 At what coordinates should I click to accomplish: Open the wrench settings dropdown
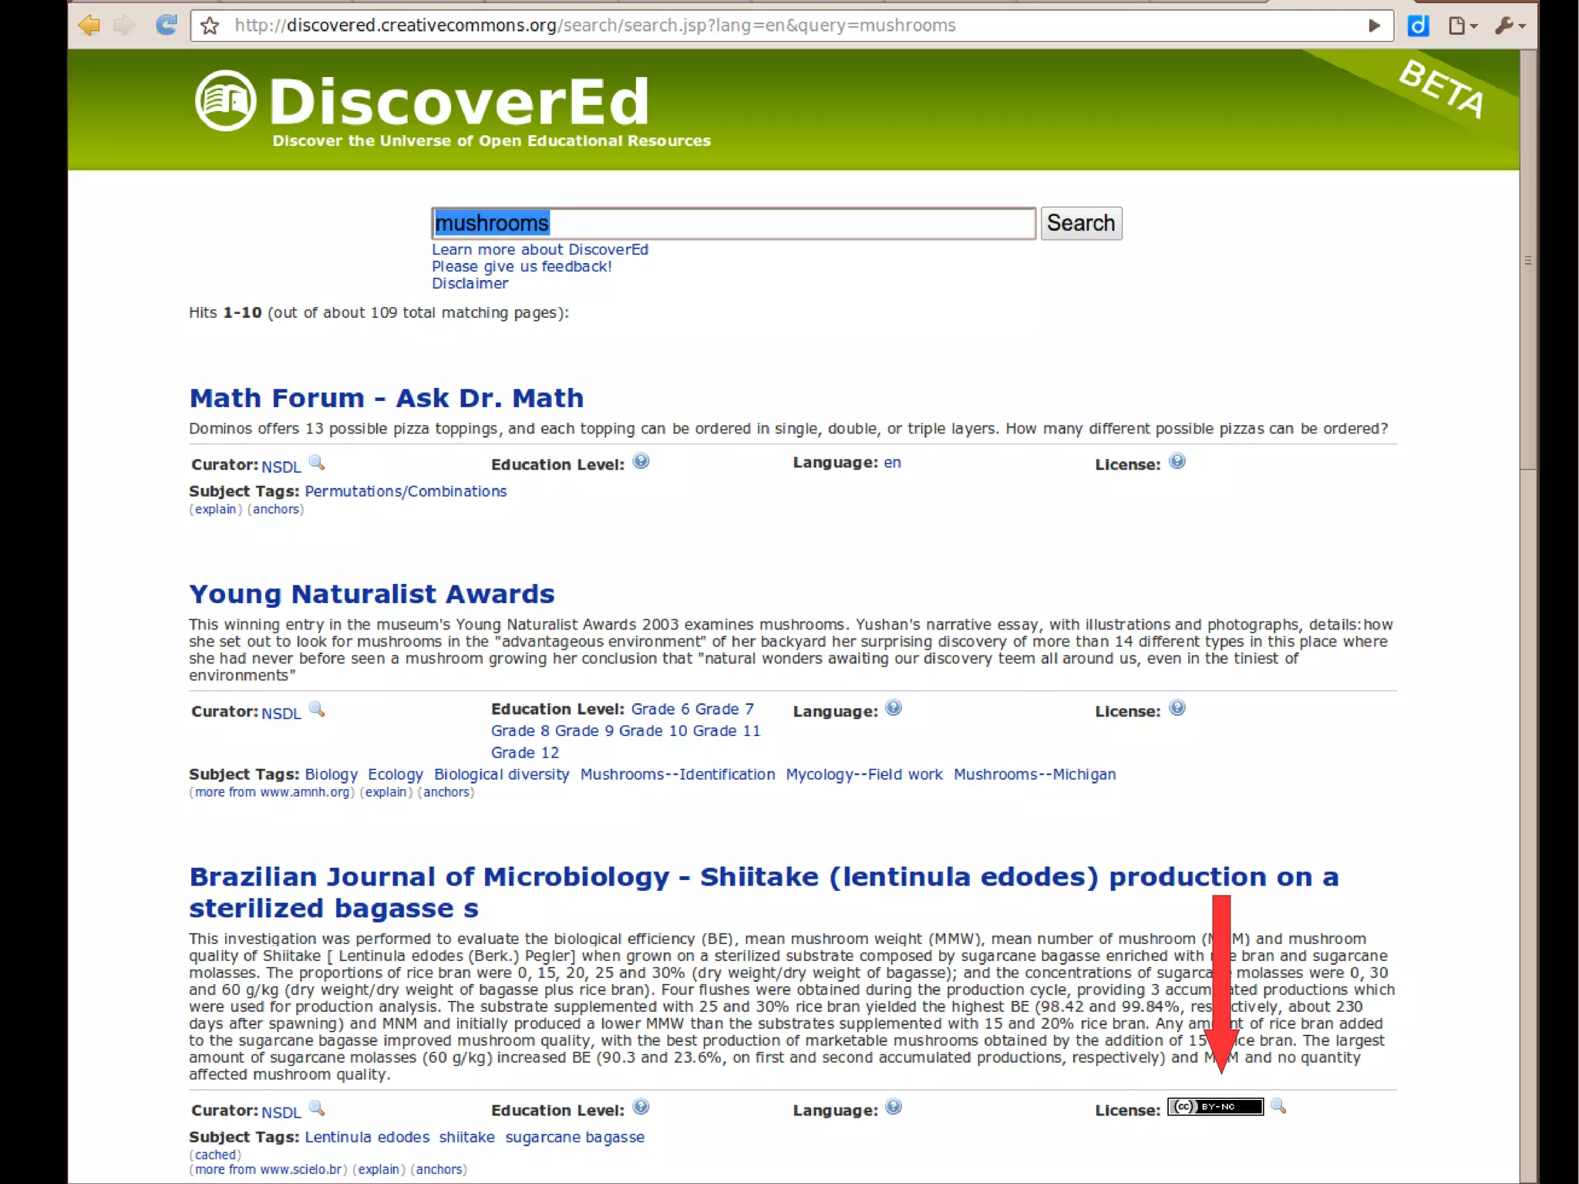pyautogui.click(x=1510, y=26)
